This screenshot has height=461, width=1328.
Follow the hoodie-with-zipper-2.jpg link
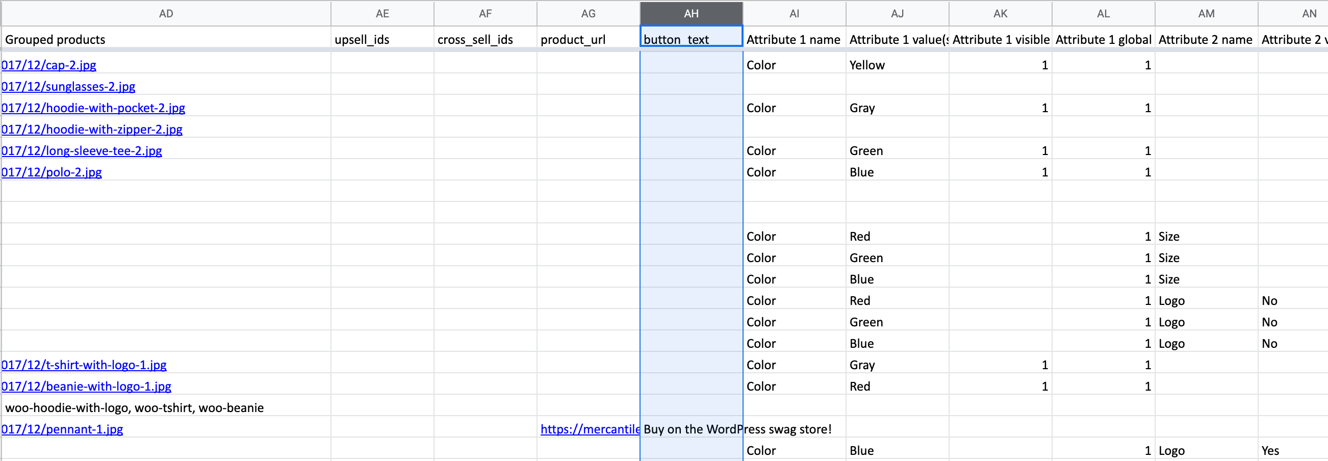tap(92, 130)
